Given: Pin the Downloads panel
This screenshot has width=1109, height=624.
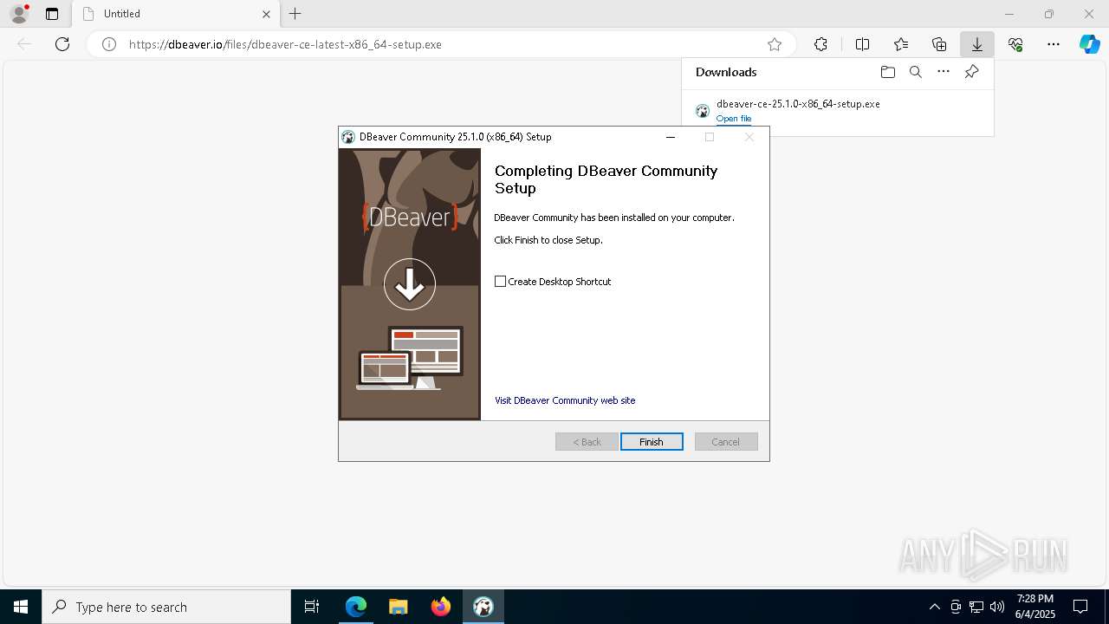Looking at the screenshot, I should pos(971,72).
